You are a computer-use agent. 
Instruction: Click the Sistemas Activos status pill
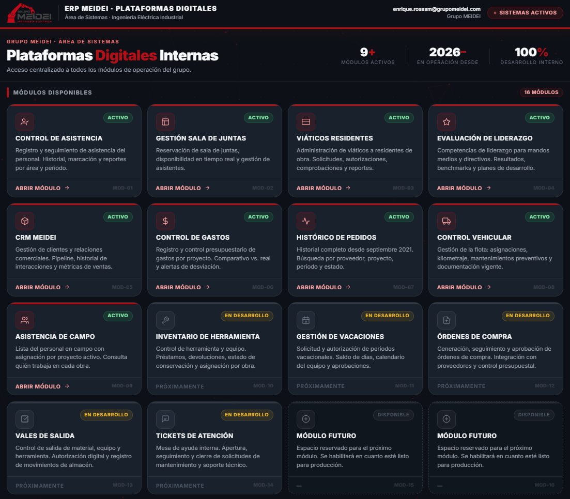[525, 13]
